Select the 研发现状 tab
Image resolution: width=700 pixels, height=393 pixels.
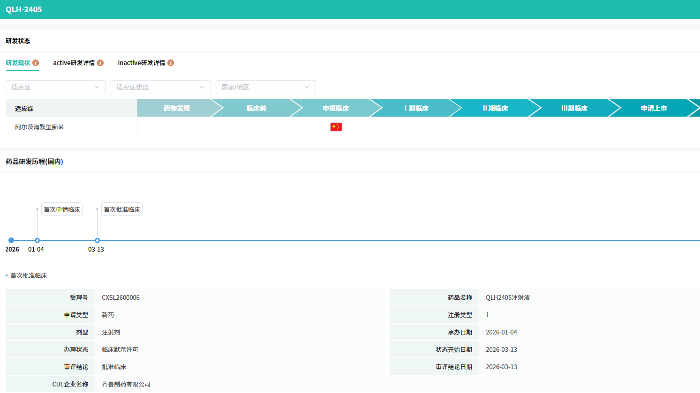18,63
